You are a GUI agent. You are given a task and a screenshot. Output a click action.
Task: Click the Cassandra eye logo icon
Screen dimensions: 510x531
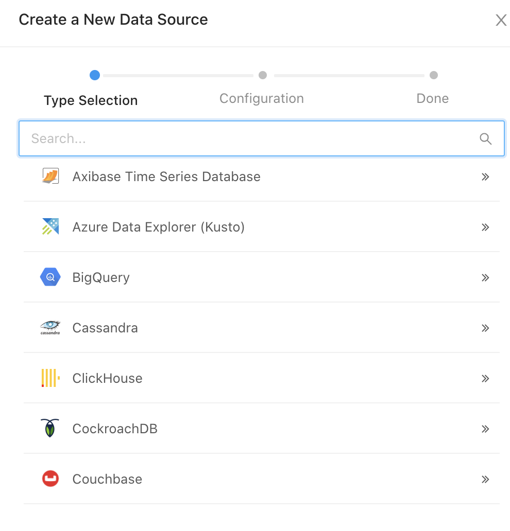(50, 328)
